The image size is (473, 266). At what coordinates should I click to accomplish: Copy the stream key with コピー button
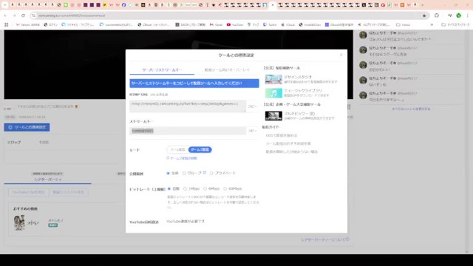tap(252, 131)
